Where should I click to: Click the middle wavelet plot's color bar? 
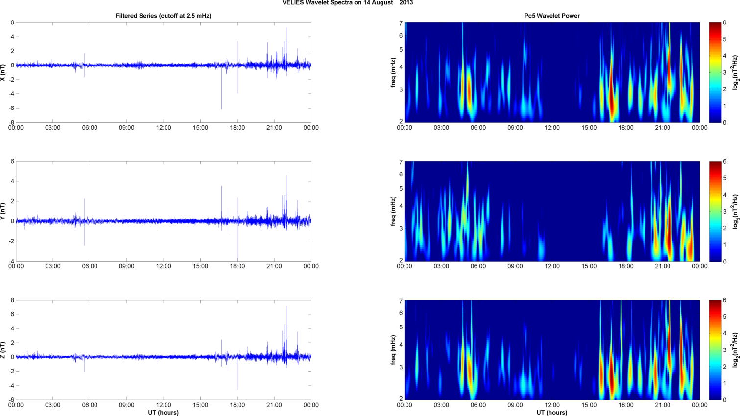715,211
